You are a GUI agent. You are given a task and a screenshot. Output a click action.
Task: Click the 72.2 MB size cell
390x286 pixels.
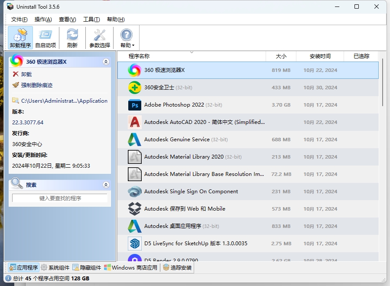pyautogui.click(x=281, y=174)
